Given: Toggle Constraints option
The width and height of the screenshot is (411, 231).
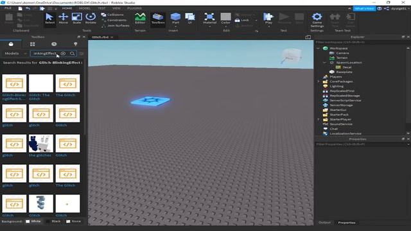Looking at the screenshot, I should point(114,20).
